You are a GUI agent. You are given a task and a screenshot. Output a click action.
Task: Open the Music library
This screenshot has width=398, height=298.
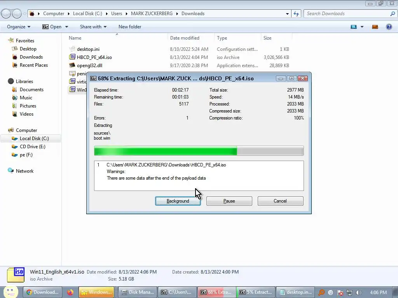[26, 97]
